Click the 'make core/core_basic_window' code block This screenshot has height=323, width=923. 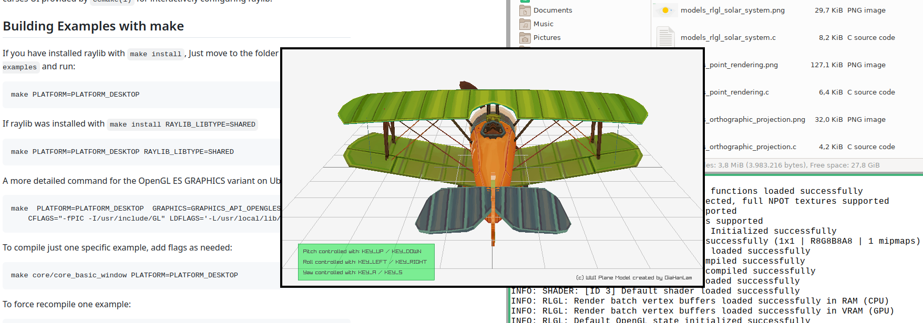pos(141,275)
